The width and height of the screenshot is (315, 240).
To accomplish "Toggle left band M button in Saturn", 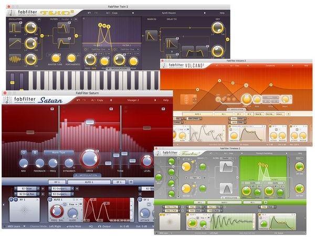I will 52,109.
